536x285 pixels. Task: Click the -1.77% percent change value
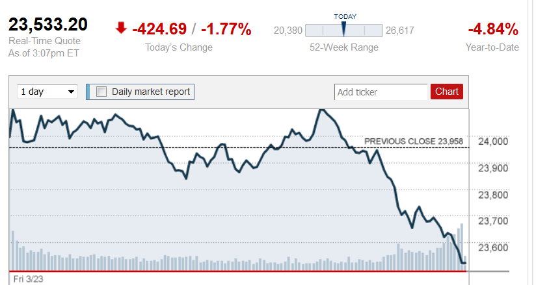coord(226,29)
